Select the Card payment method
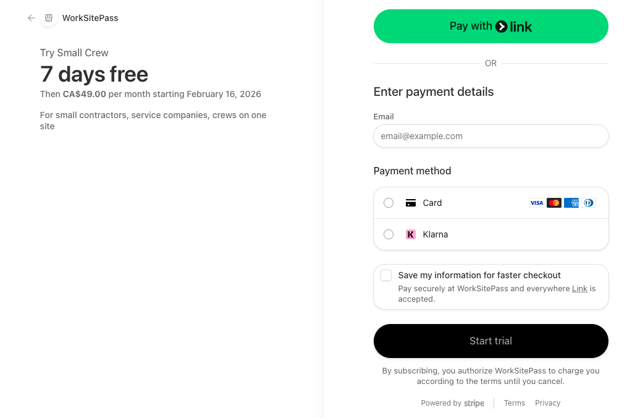This screenshot has width=627, height=418. coord(389,202)
